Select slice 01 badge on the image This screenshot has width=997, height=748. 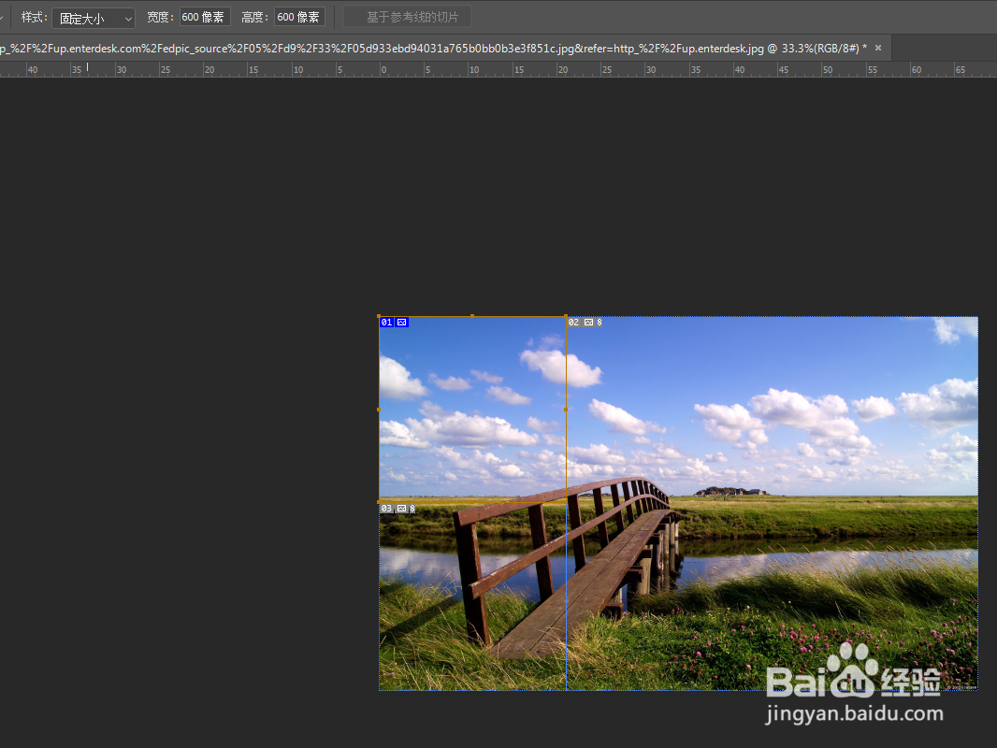click(386, 323)
